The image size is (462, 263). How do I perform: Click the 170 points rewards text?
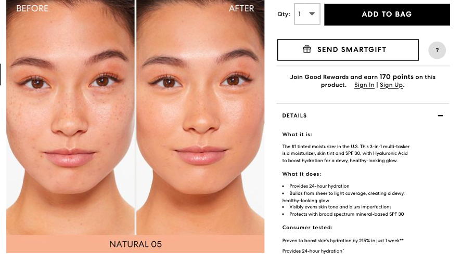tap(396, 77)
